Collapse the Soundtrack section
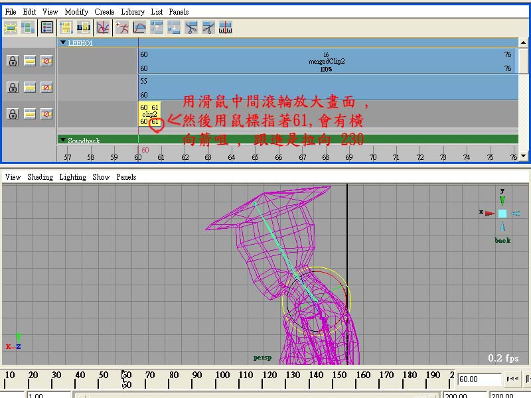This screenshot has height=398, width=531. point(63,140)
